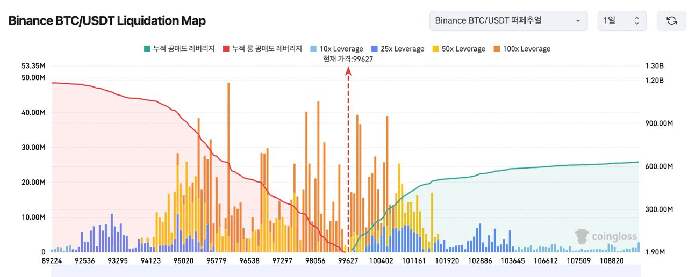
Task: Click x-axis label 95779
Action: (216, 261)
